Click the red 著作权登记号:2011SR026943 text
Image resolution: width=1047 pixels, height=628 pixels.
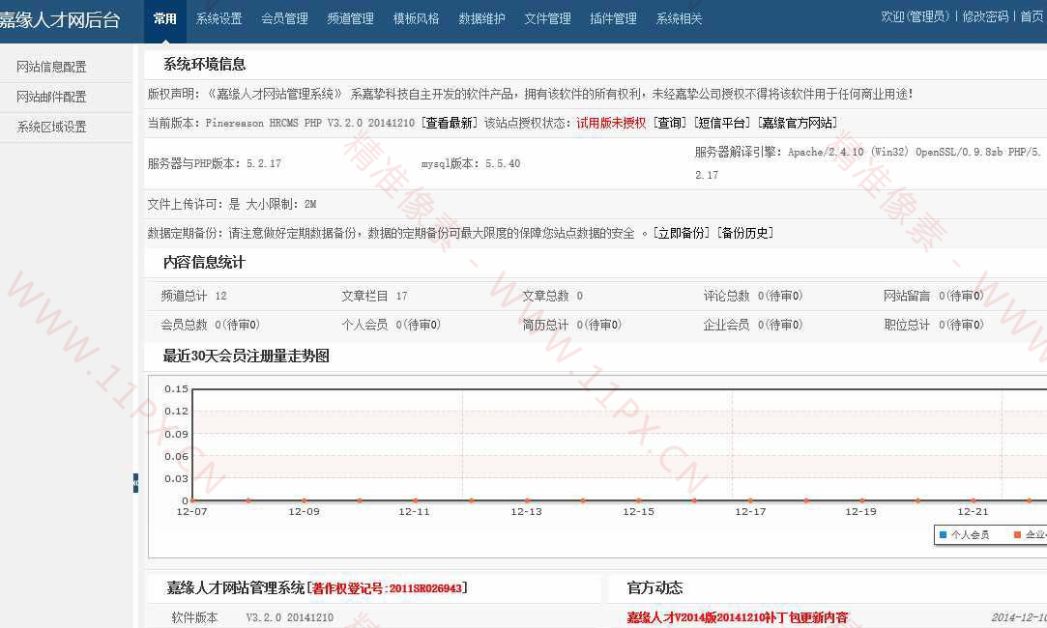pyautogui.click(x=387, y=588)
